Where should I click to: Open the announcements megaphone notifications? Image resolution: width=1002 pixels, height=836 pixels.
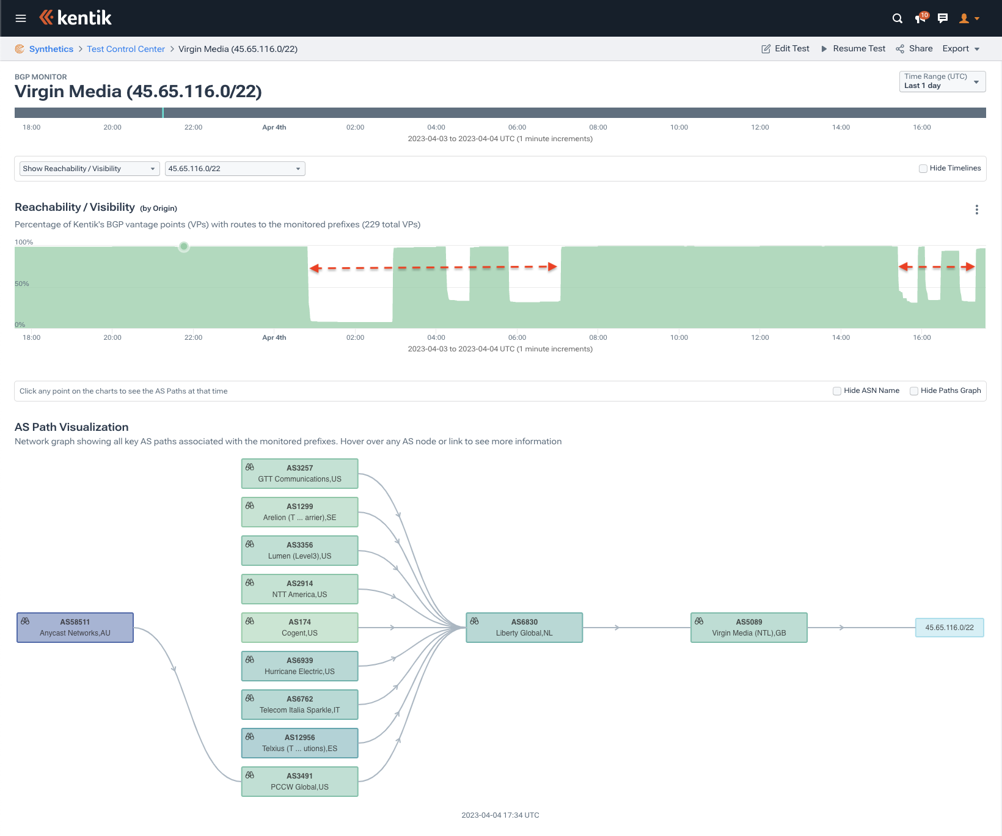click(921, 18)
